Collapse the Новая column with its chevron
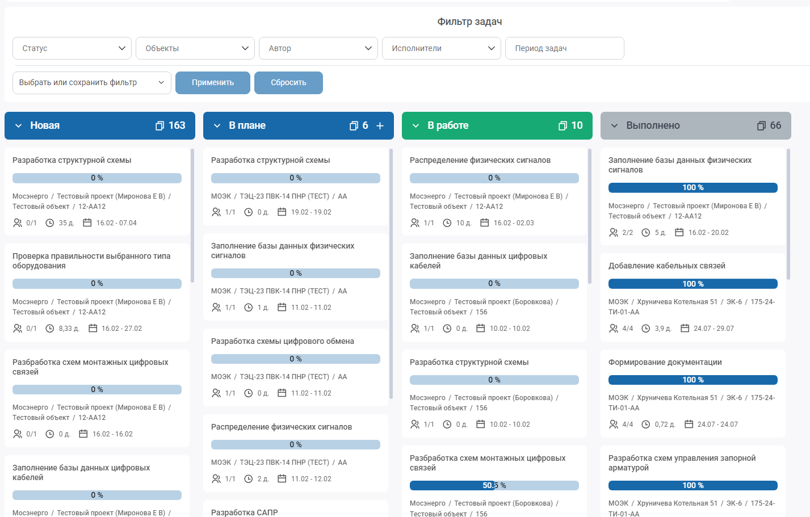This screenshot has width=810, height=517. click(x=18, y=125)
